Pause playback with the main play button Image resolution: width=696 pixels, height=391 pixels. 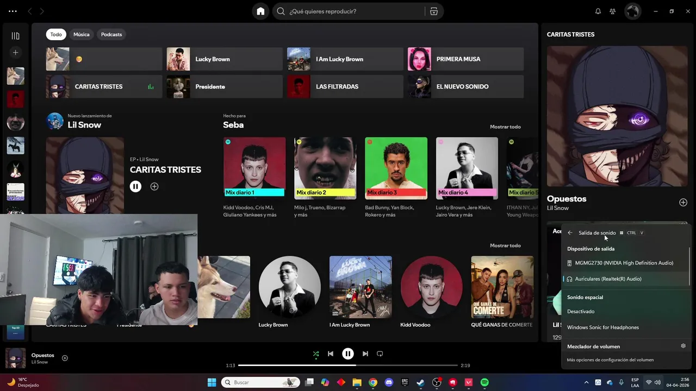pos(348,354)
